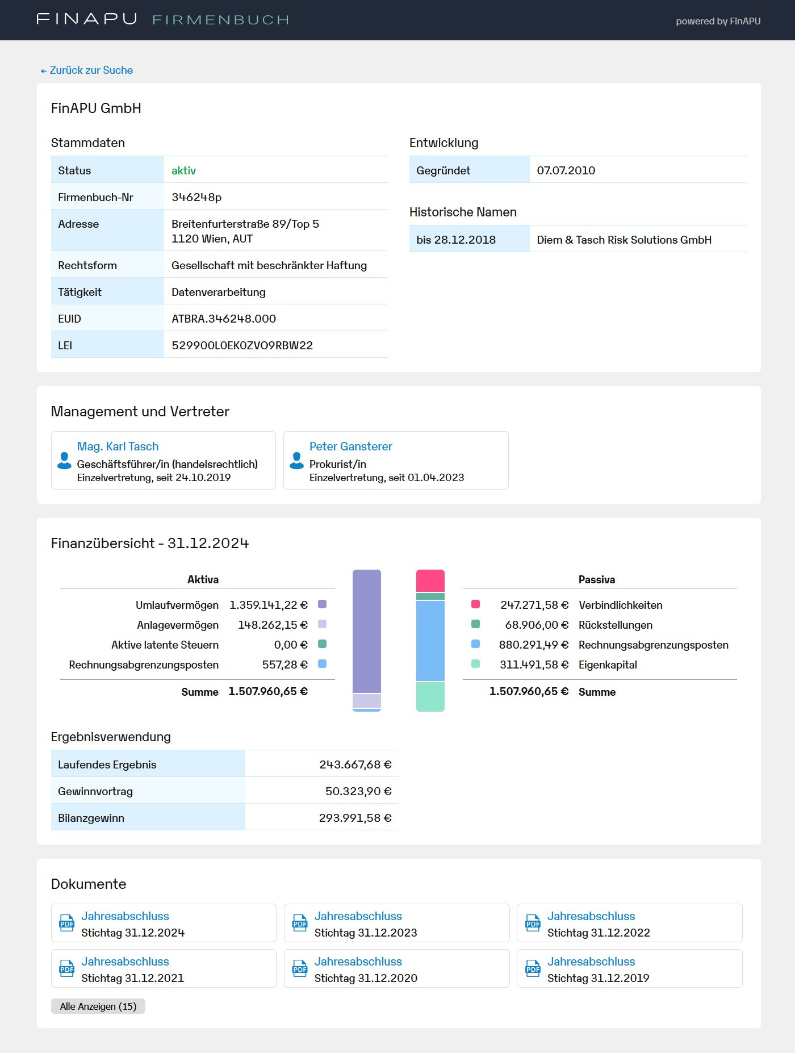The height and width of the screenshot is (1053, 795).
Task: Click the PDF icon for Jahresabschluss 31.12.2022
Action: (x=533, y=923)
